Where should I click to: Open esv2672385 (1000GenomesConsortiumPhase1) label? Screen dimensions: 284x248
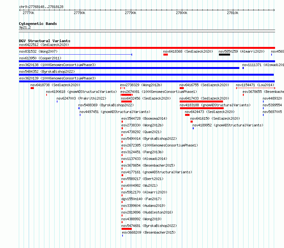pos(160,145)
